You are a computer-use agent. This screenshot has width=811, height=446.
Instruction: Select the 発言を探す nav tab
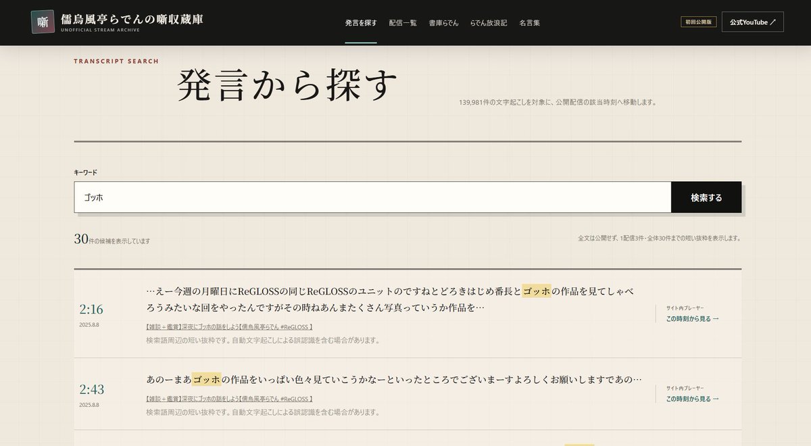point(361,22)
